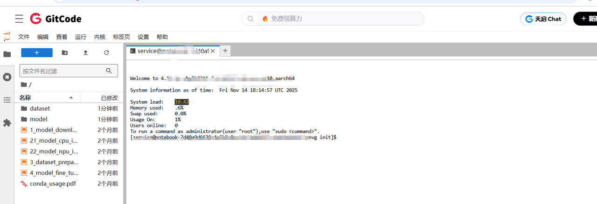Open the table of contents sidebar
This screenshot has width=597, height=204.
tap(7, 100)
